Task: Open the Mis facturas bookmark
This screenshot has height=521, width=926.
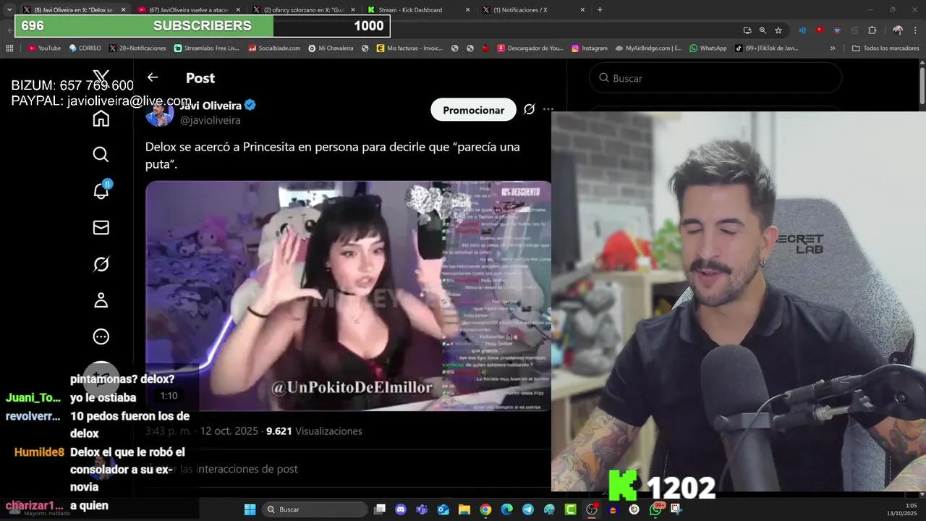Action: coord(409,48)
